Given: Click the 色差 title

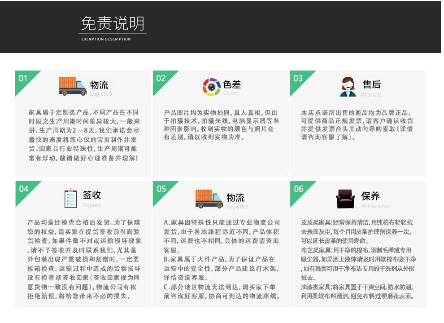Looking at the screenshot, I should point(232,84).
